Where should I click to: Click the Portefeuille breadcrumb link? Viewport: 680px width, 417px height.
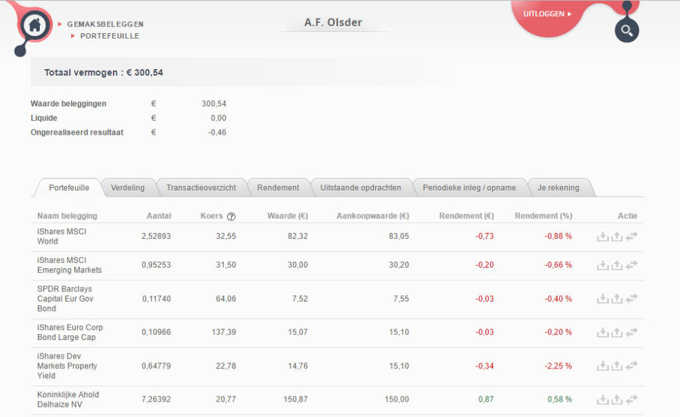tap(110, 36)
